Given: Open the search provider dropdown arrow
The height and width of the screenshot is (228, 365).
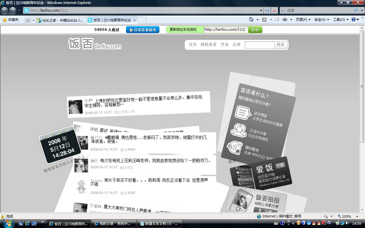Looking at the screenshot, I should (361, 10).
